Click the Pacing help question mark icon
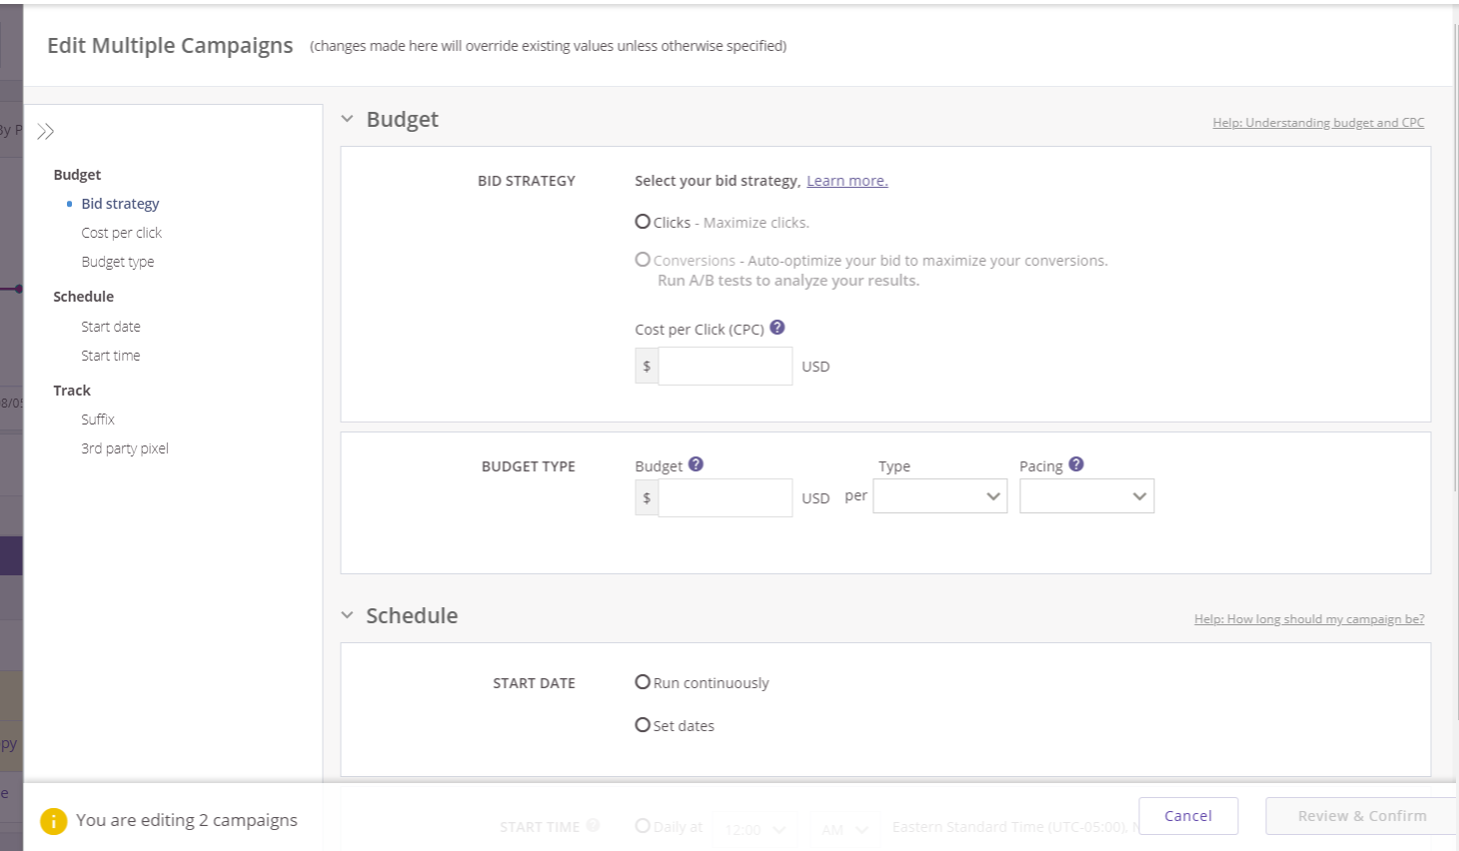Image resolution: width=1459 pixels, height=851 pixels. coord(1076,464)
